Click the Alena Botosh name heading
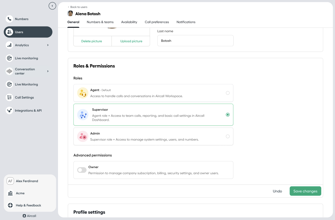This screenshot has height=220, width=335. [88, 14]
